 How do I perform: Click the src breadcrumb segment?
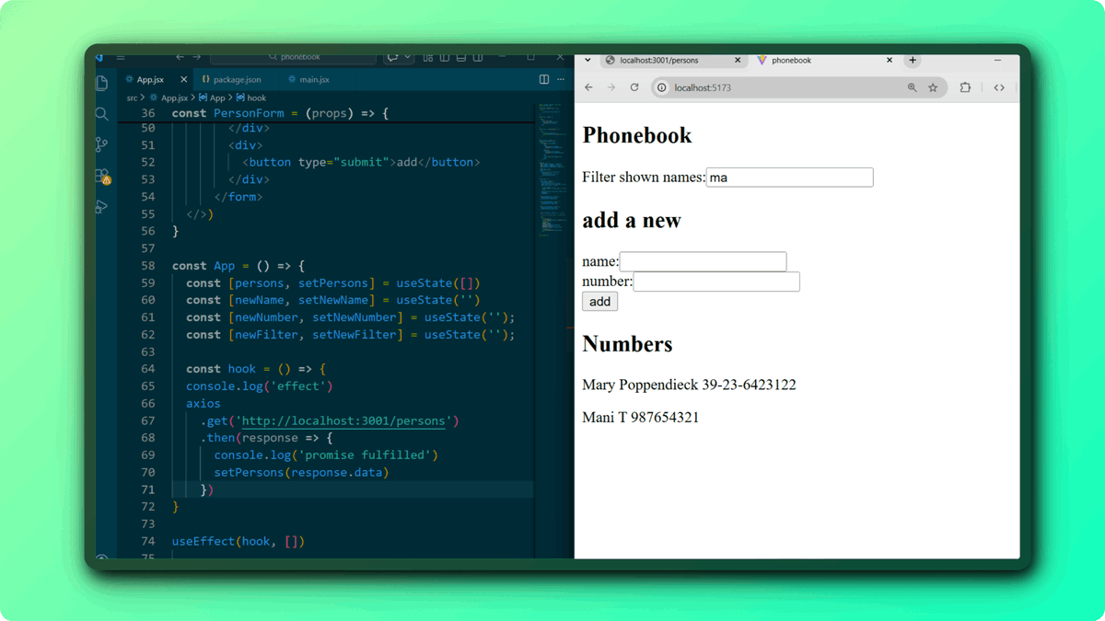coord(132,98)
